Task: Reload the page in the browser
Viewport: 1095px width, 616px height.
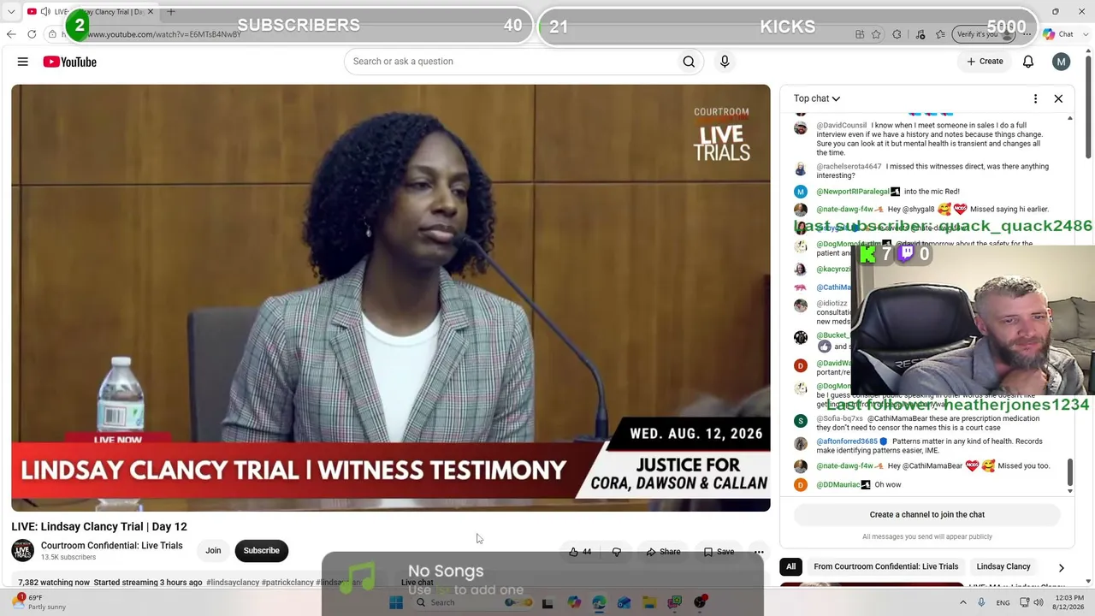Action: [32, 34]
